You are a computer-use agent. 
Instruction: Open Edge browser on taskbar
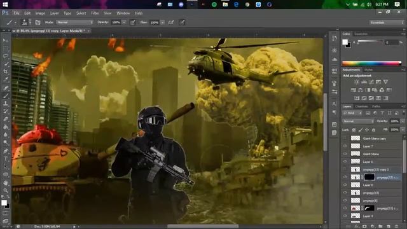[236, 4]
